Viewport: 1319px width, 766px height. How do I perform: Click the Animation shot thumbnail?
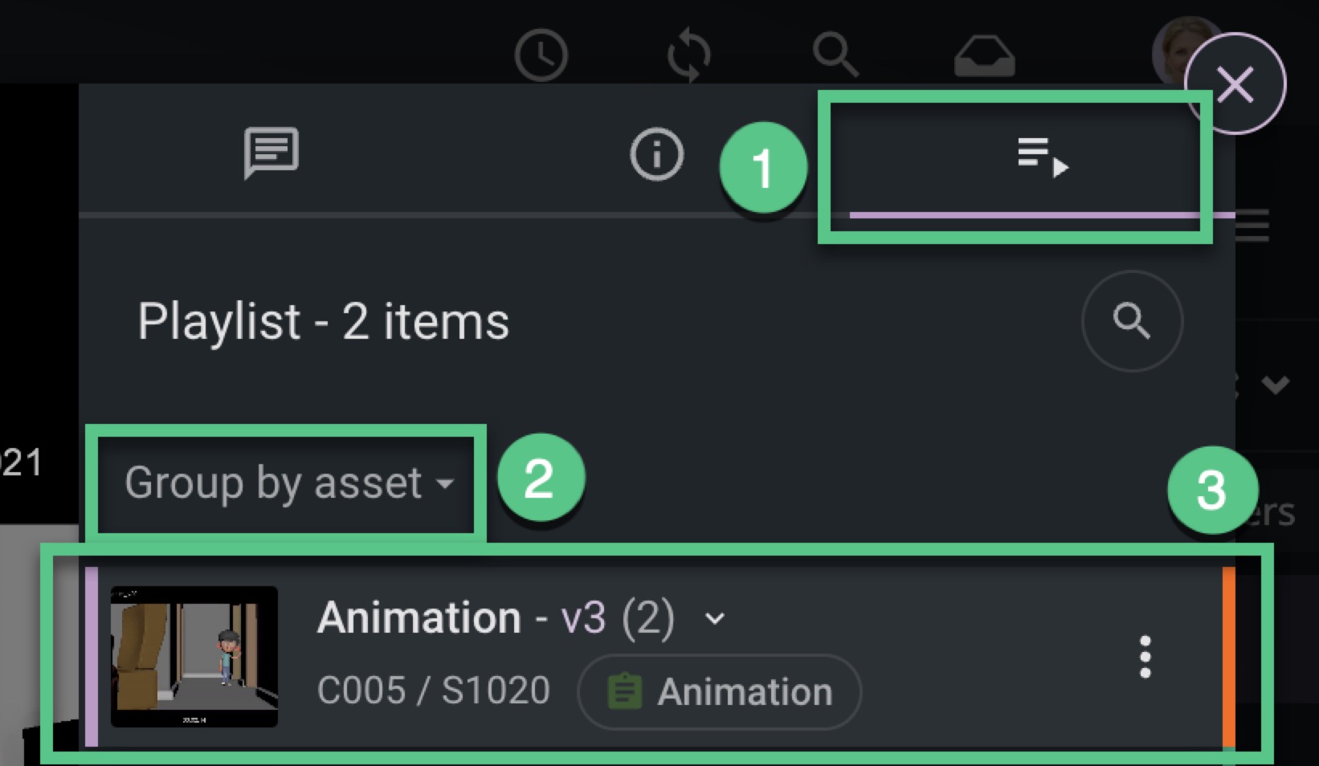194,657
